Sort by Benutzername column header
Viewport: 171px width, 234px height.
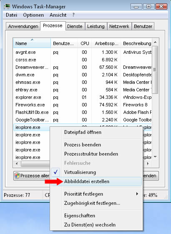(64, 43)
